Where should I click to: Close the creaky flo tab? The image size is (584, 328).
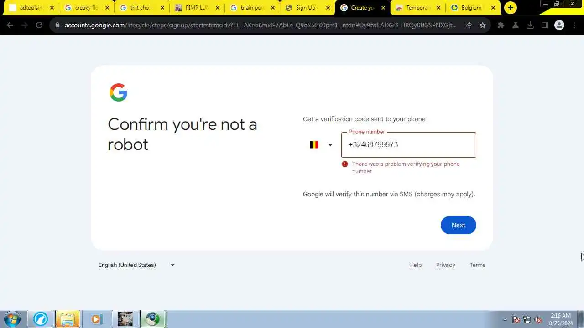point(107,8)
